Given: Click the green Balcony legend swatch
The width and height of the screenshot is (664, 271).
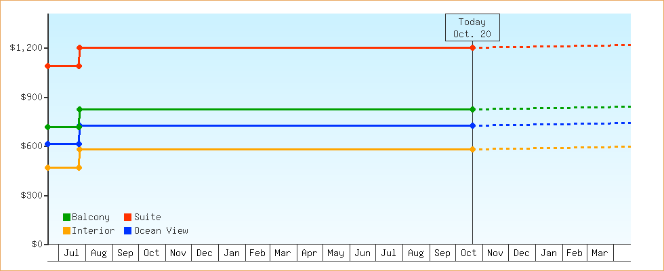Looking at the screenshot, I should click(x=66, y=217).
